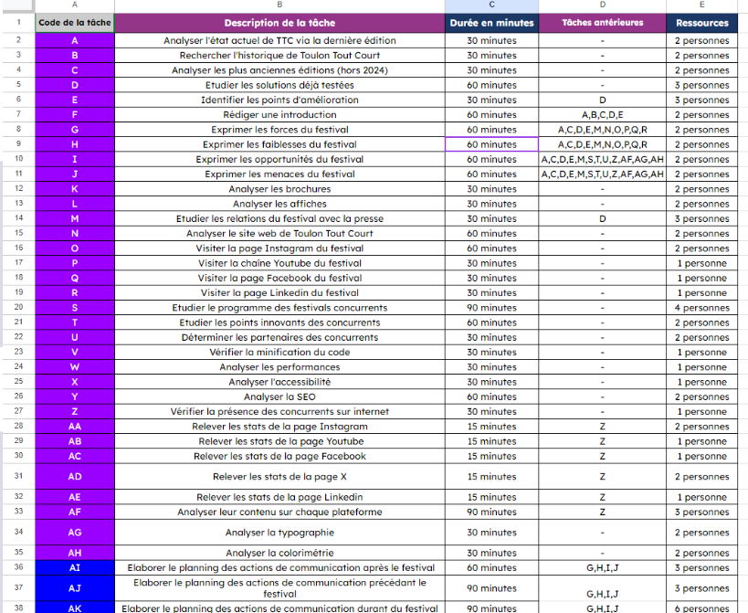
Task: Click prerequisite 'Z' in row AF
Action: click(603, 512)
